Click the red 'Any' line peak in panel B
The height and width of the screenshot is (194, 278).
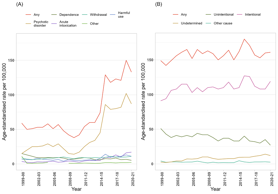tap(244, 39)
